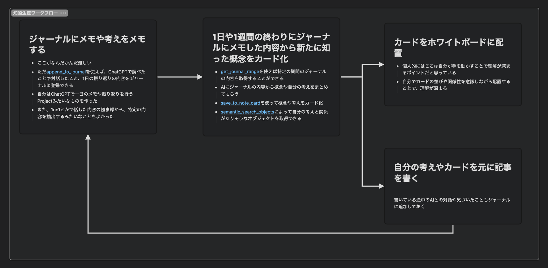Select the return arrowhead below the journal card
Image resolution: width=548 pixels, height=268 pixels.
tap(88, 137)
